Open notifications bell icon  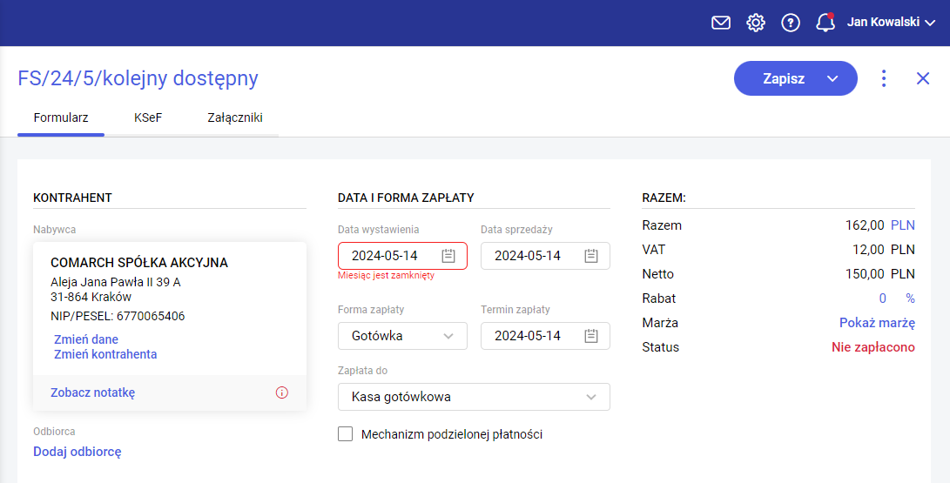[825, 23]
